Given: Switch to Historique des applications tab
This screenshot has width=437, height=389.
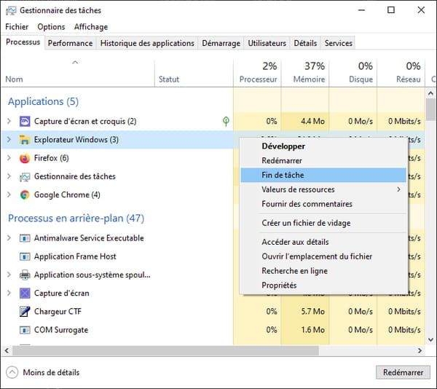Looking at the screenshot, I should click(147, 43).
